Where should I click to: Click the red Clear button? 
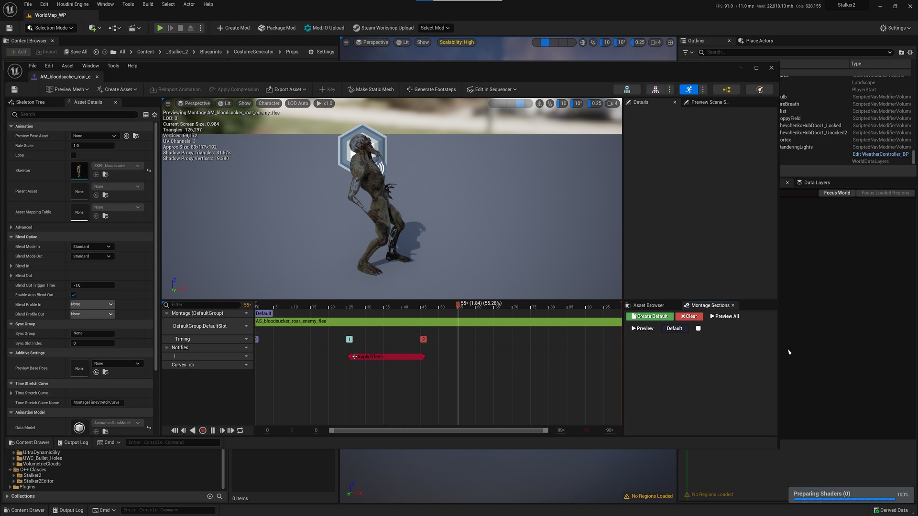pos(689,316)
